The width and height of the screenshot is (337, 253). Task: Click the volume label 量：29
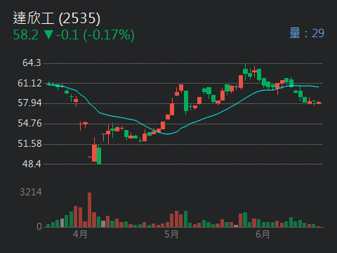coord(307,33)
